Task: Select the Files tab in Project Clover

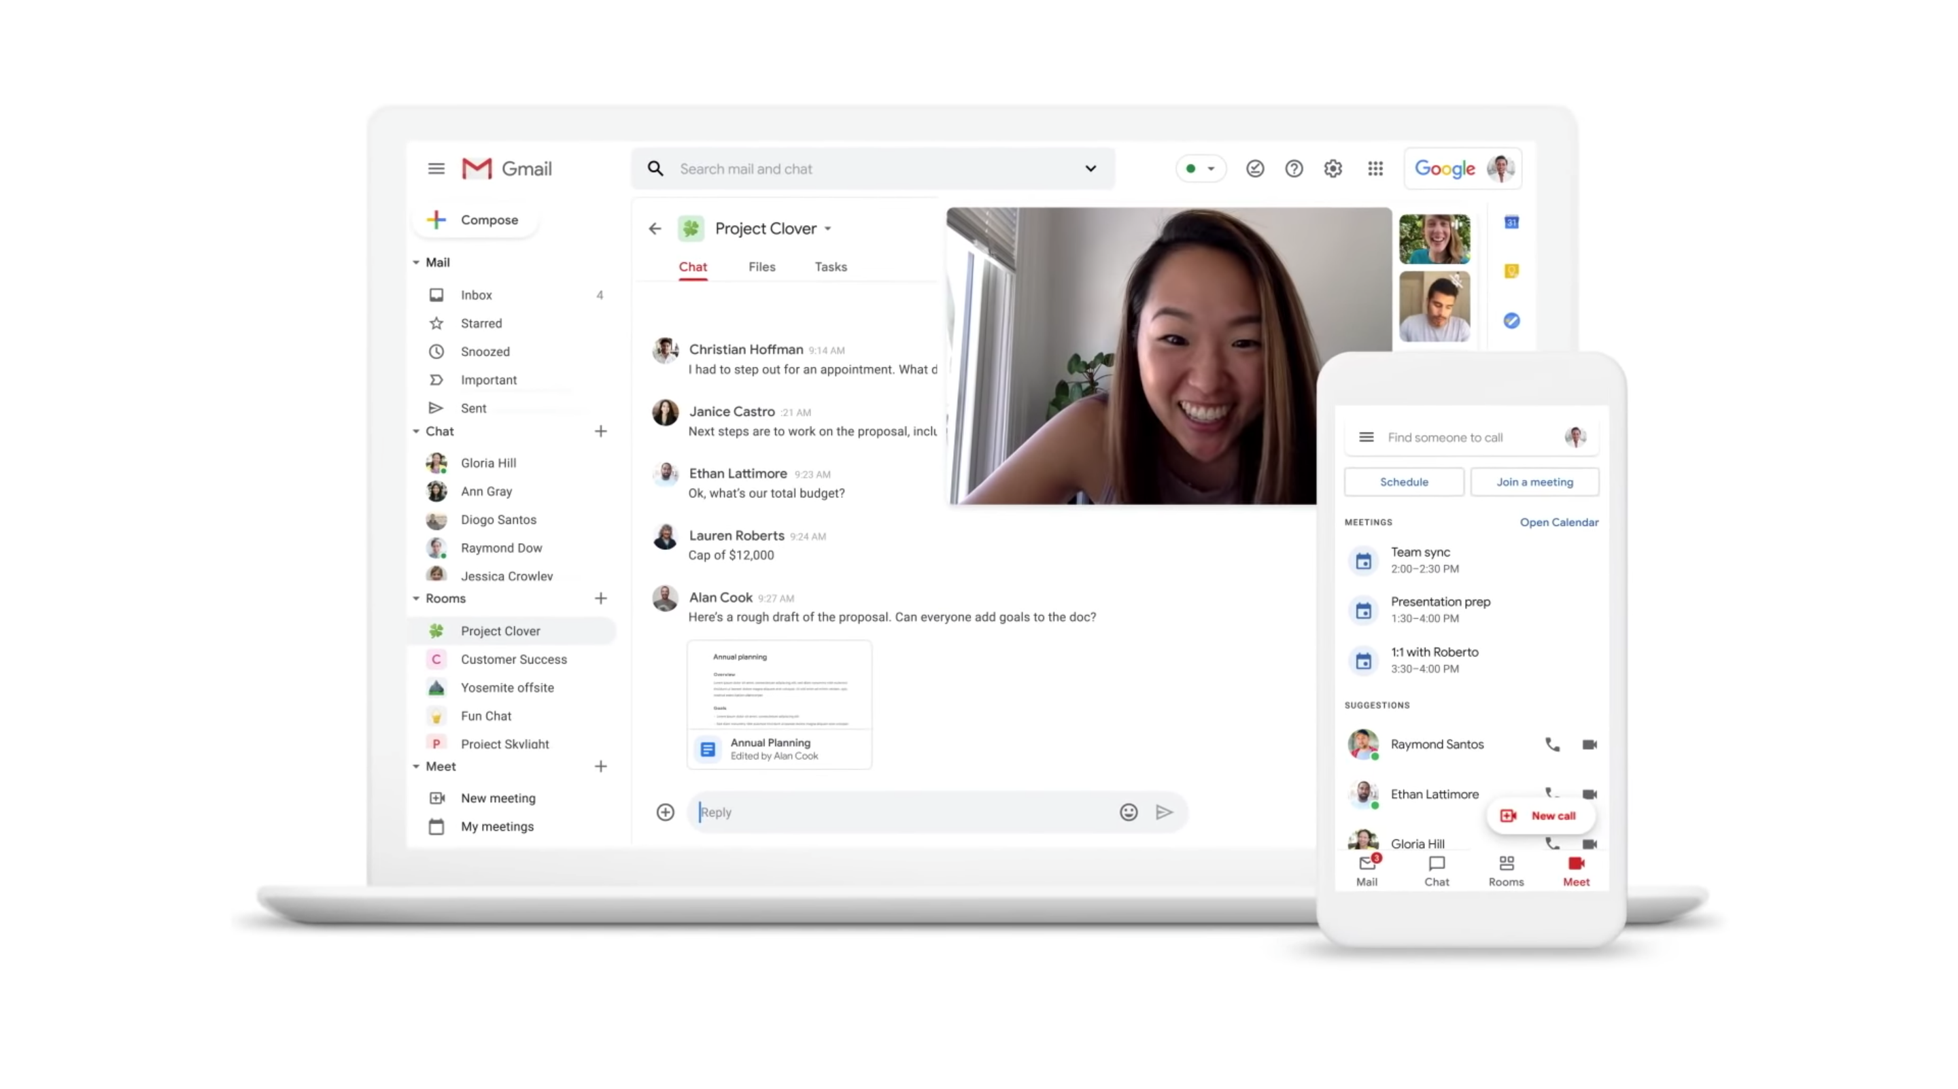Action: point(761,266)
